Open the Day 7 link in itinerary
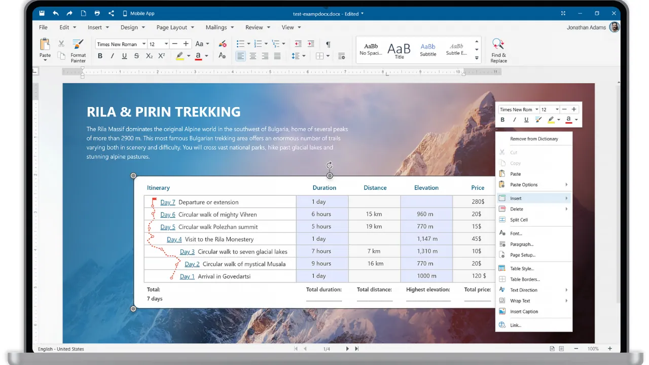Viewport: 649px width, 365px height. point(168,202)
